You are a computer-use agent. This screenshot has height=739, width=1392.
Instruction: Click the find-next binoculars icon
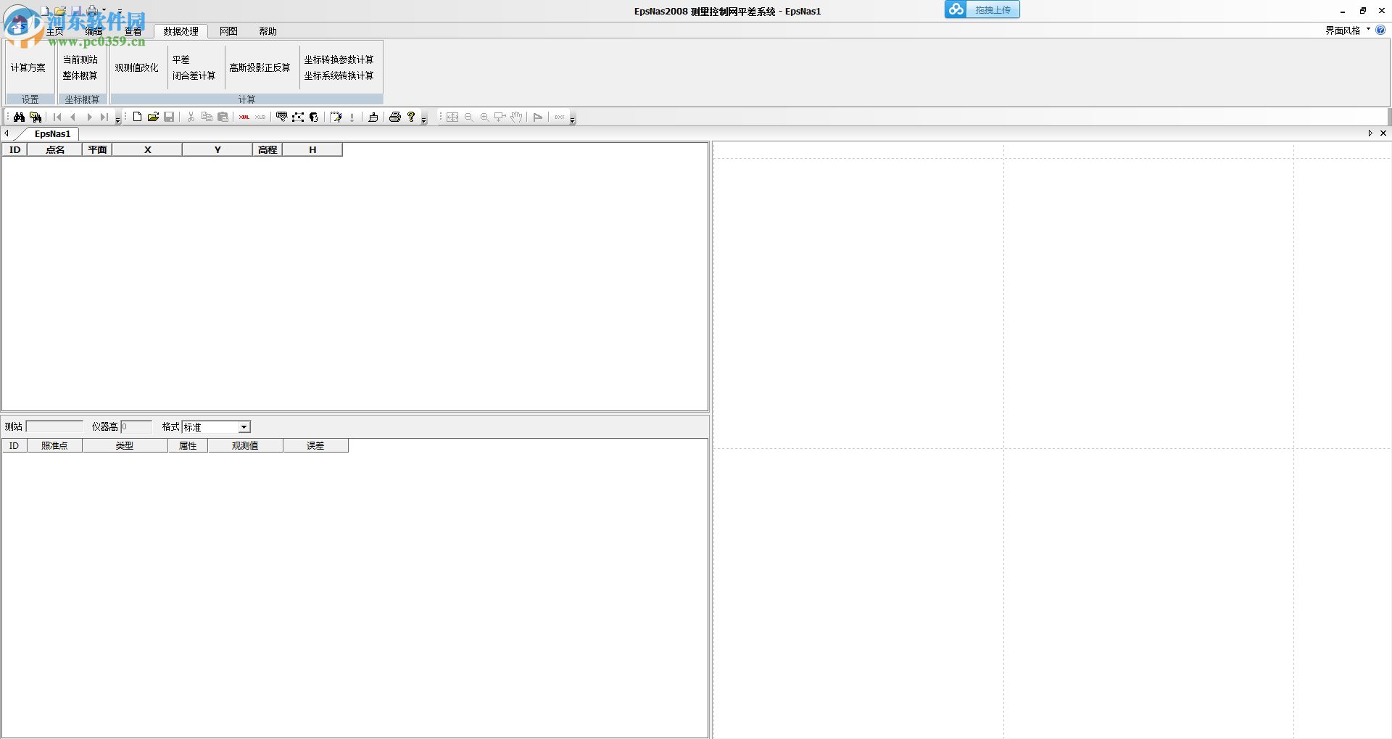[x=36, y=117]
